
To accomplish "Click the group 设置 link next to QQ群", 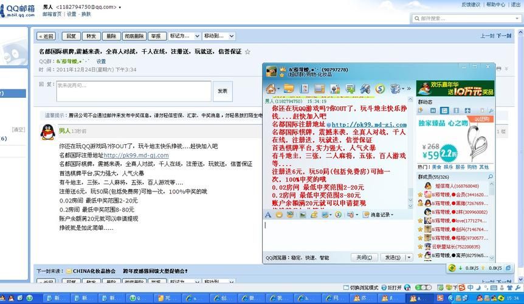I will (101, 61).
